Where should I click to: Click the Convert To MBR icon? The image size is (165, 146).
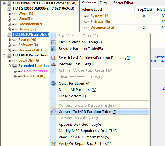[x=53, y=112]
